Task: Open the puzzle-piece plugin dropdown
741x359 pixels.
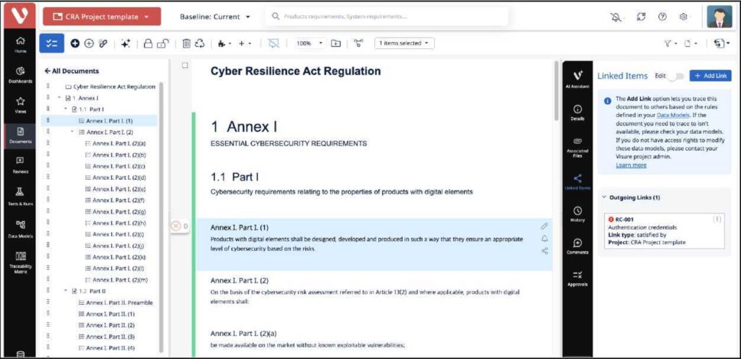Action: coord(224,43)
